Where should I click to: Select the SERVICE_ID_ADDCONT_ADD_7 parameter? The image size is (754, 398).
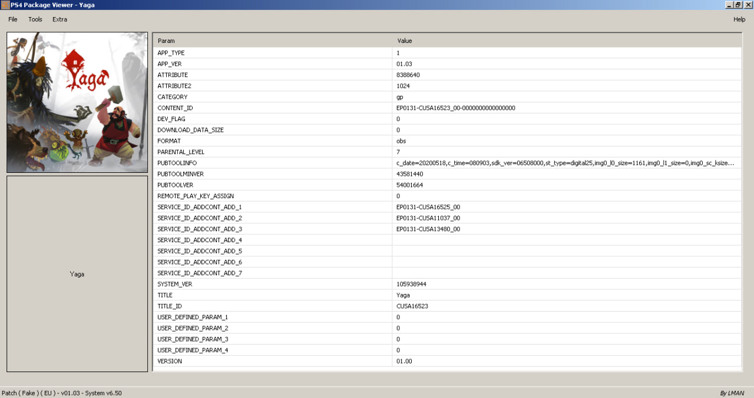tap(200, 273)
